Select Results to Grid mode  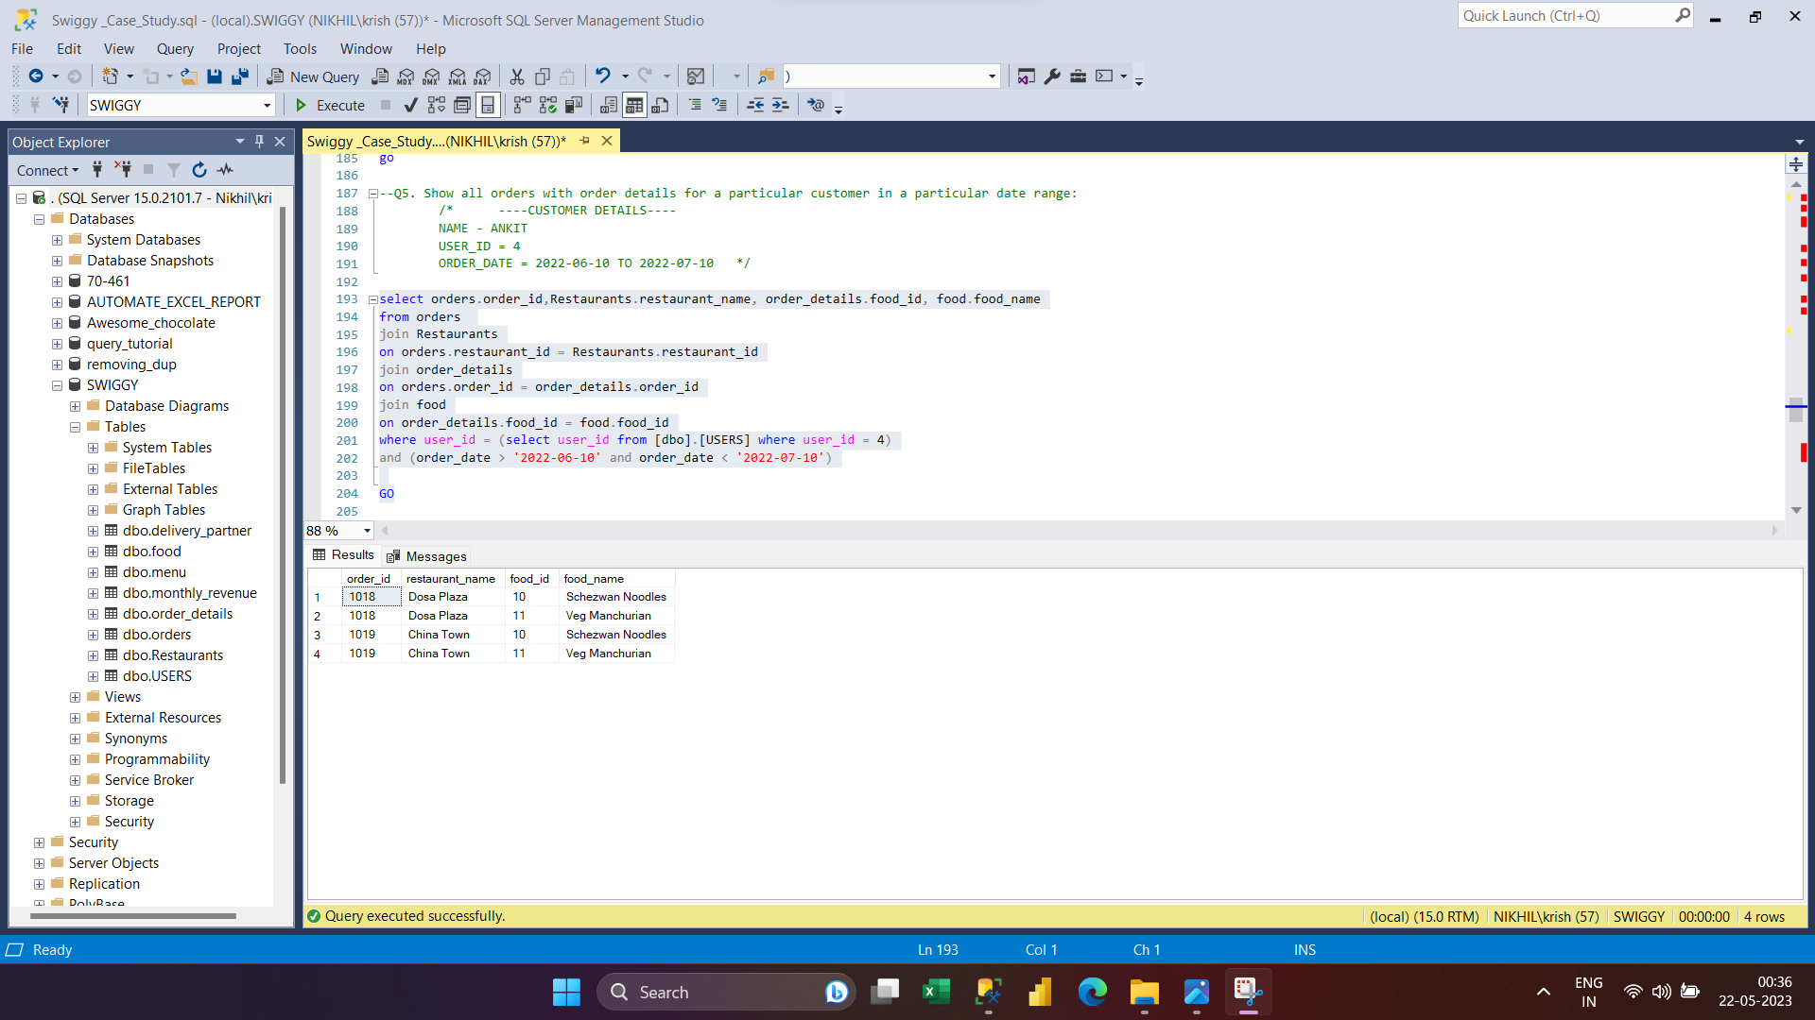(x=634, y=105)
